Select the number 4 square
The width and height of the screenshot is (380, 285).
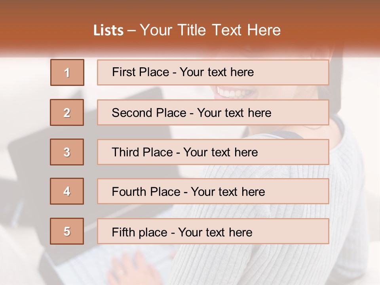[67, 191]
